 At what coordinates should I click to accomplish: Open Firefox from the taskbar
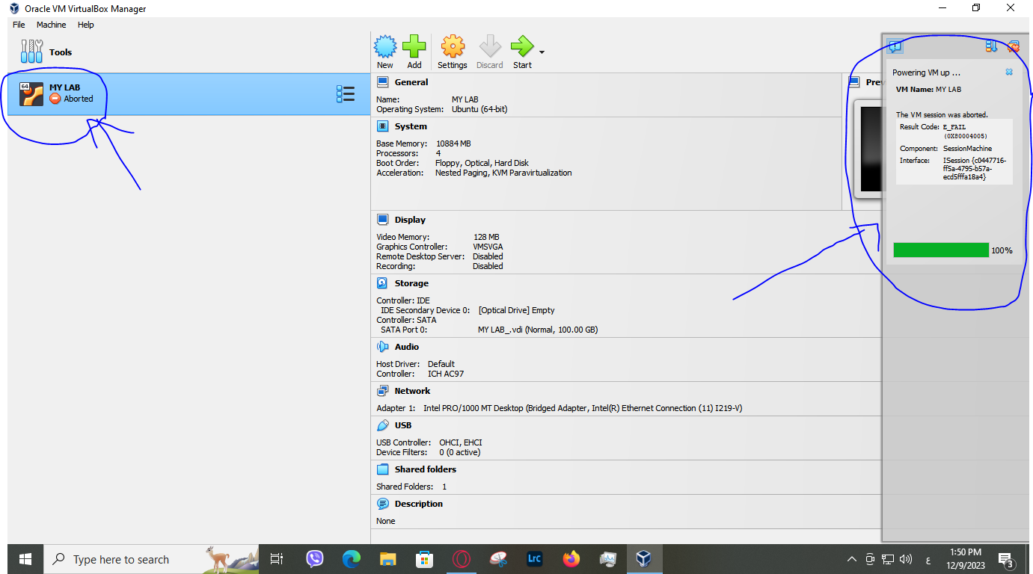[x=571, y=559]
